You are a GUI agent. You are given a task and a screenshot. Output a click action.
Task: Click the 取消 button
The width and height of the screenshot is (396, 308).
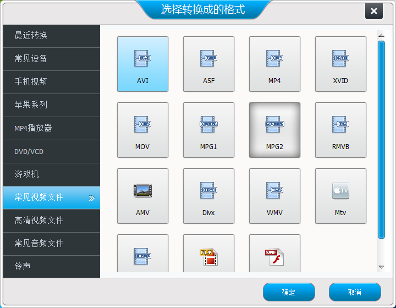pyautogui.click(x=355, y=292)
